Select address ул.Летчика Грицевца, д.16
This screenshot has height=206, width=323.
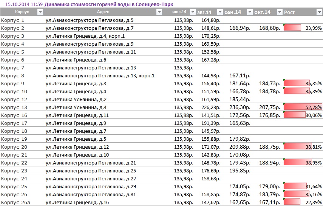coord(77,203)
